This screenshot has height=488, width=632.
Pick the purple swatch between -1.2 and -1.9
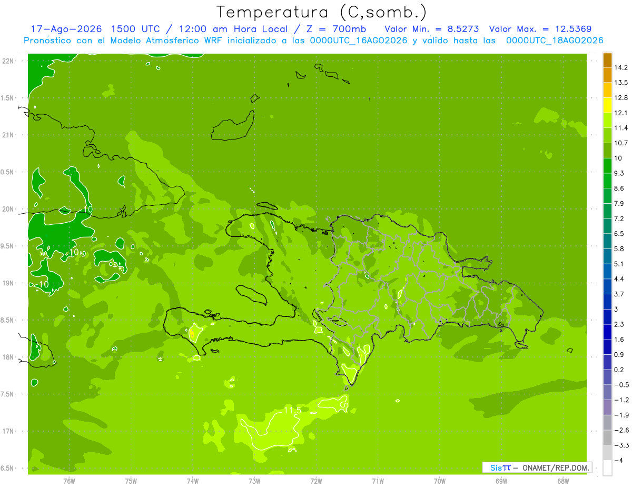[607, 407]
